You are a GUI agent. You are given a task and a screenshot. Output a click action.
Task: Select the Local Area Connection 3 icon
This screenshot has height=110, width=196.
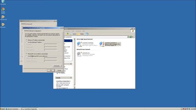(110, 44)
